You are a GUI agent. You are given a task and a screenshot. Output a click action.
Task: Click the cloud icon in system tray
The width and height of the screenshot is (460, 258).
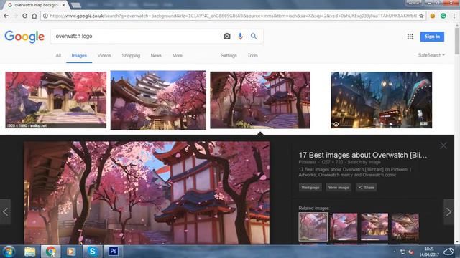point(448,252)
